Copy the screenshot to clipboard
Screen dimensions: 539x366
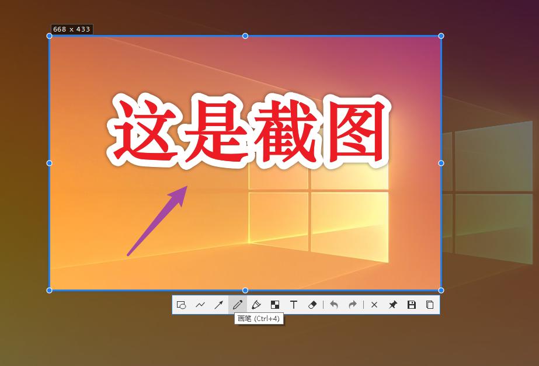click(430, 304)
